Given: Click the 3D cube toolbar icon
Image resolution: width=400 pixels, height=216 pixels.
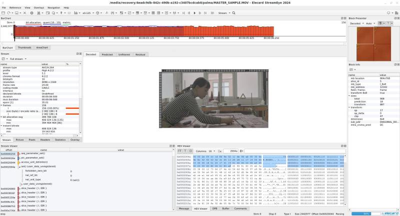Looking at the screenshot, I should coord(97,13).
